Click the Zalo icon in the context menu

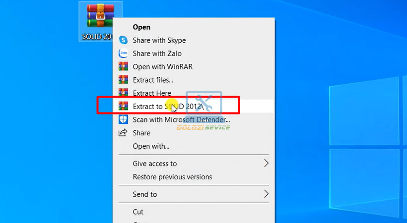[x=123, y=54]
